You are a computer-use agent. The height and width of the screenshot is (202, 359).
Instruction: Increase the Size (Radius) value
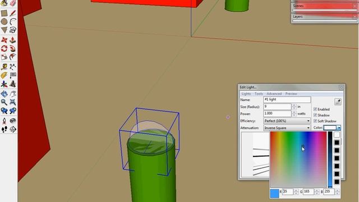(x=294, y=105)
